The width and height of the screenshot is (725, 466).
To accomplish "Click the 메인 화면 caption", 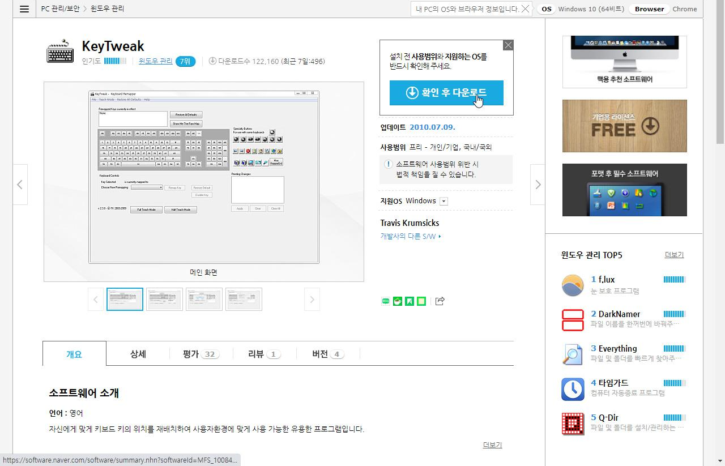I will click(203, 272).
